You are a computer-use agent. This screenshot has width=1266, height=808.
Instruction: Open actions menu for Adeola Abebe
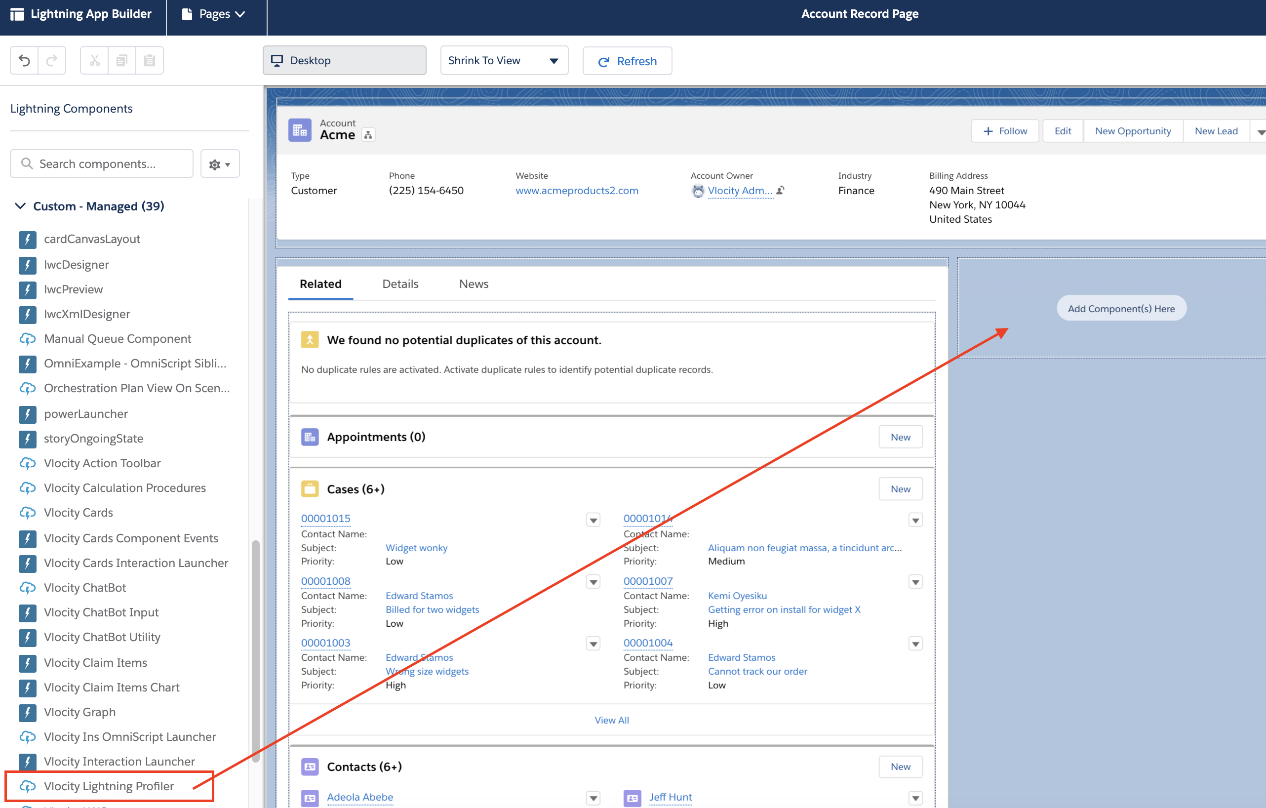pos(593,799)
